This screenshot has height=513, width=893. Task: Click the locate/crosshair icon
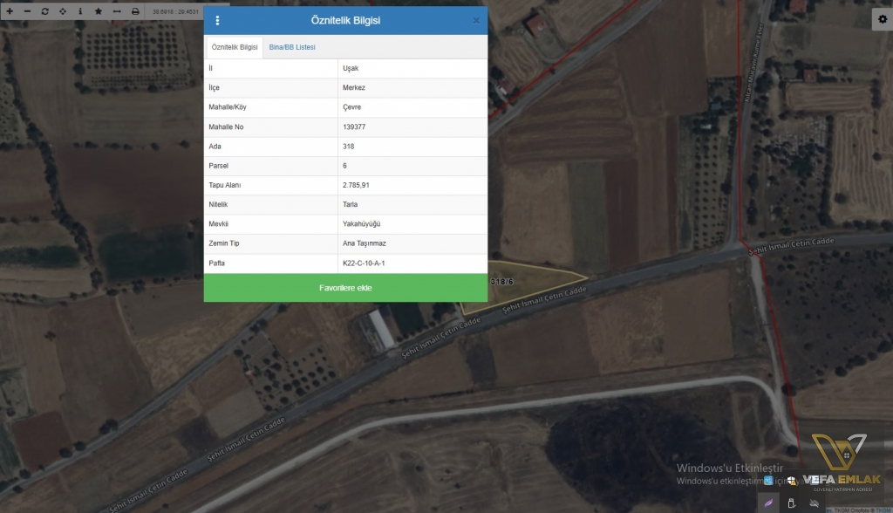[x=63, y=11]
